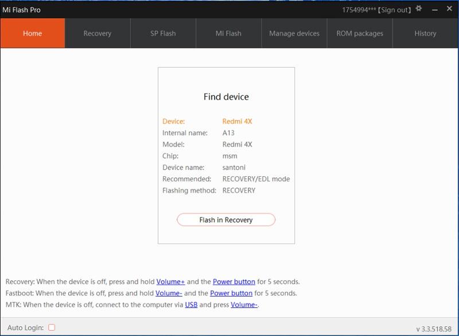459x336 pixels.
Task: Open the USB link in MTK line
Action: click(x=191, y=305)
